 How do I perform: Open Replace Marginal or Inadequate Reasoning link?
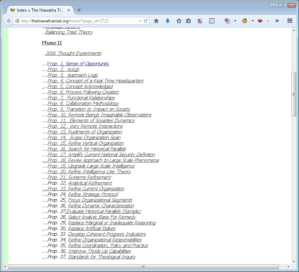(x=112, y=223)
